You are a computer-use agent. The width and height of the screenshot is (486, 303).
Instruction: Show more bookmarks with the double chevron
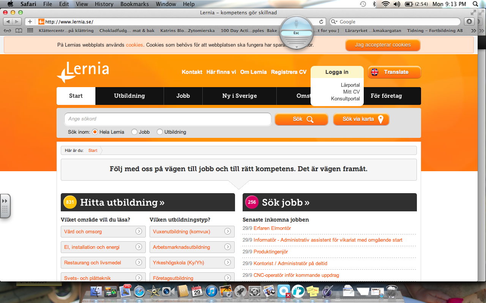473,31
